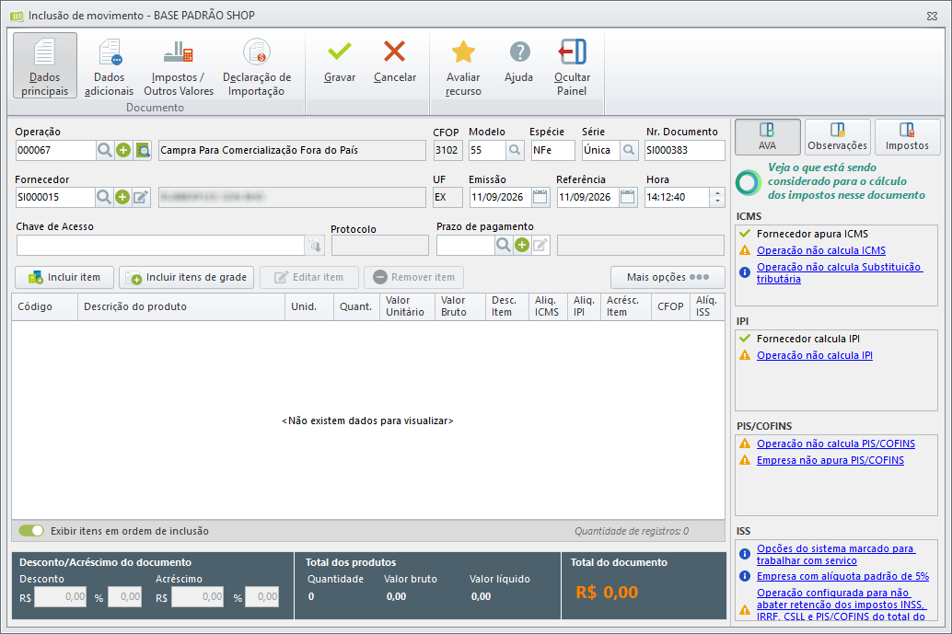Viewport: 952px width, 634px height.
Task: Click the edit pencil icon beside Fornecedor
Action: (141, 197)
